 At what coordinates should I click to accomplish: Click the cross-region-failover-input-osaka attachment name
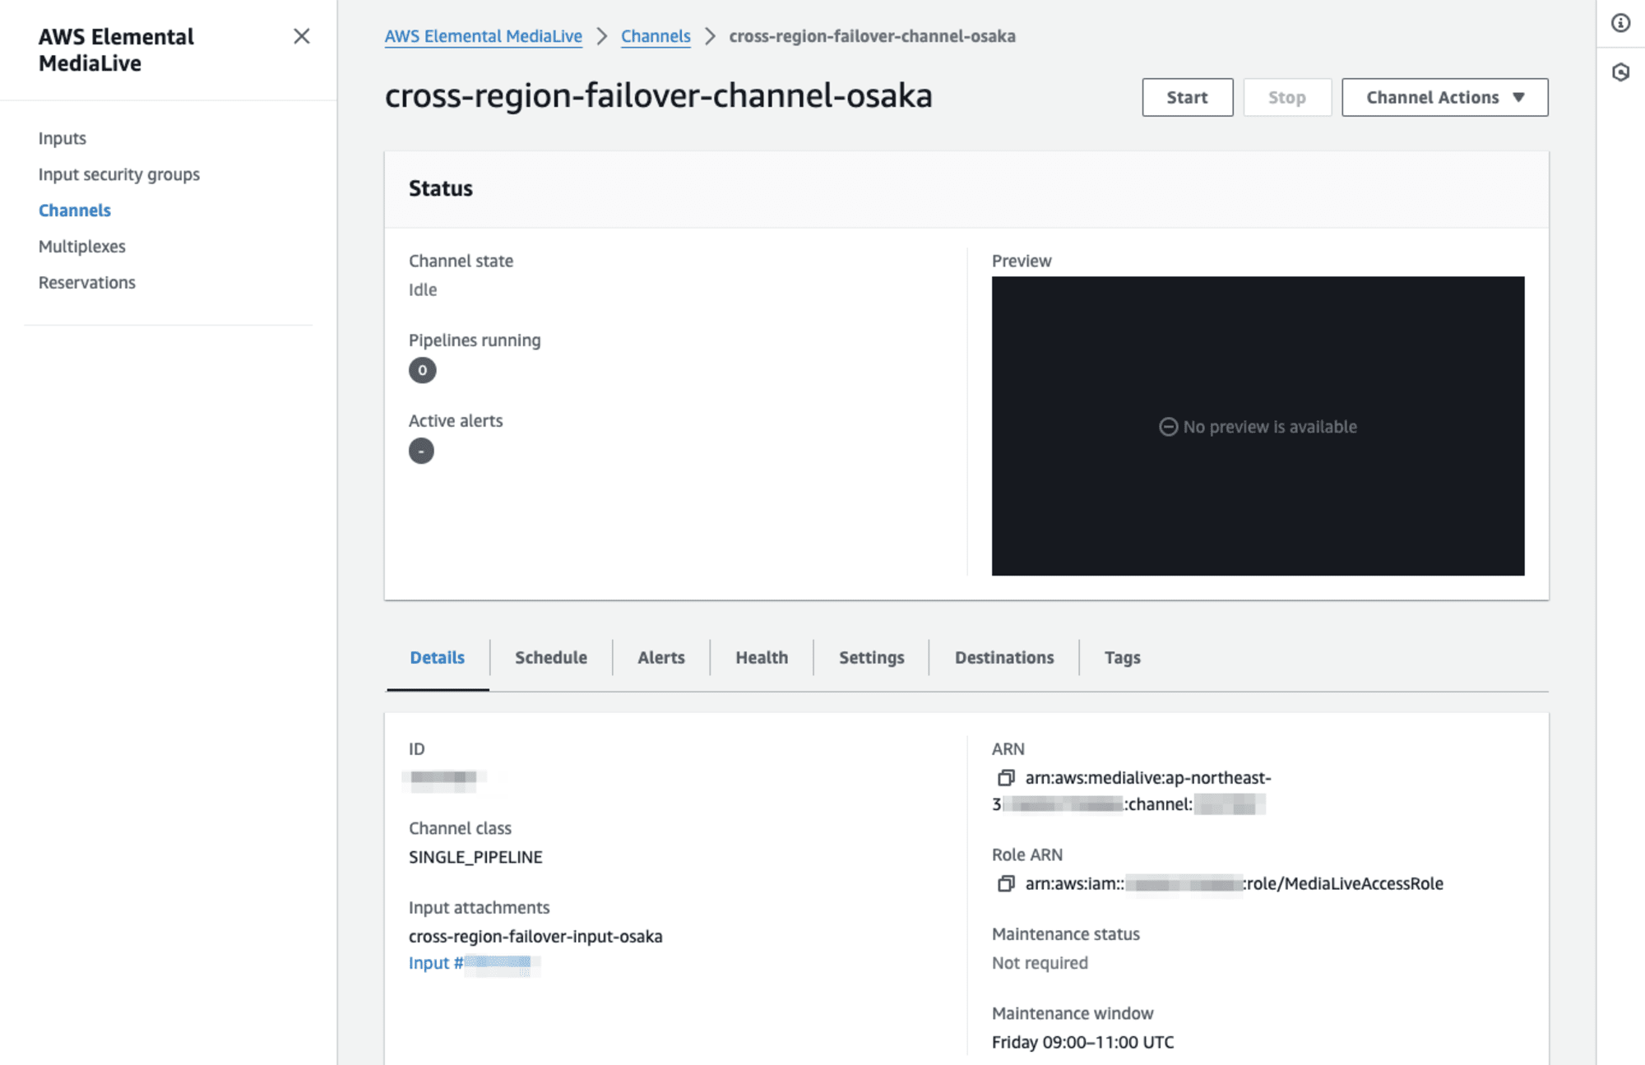(535, 936)
